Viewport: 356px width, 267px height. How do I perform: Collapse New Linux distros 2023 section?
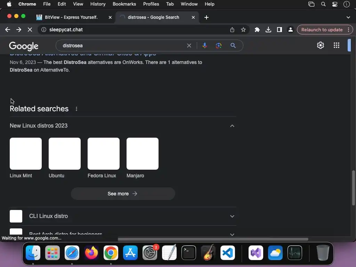(x=232, y=126)
